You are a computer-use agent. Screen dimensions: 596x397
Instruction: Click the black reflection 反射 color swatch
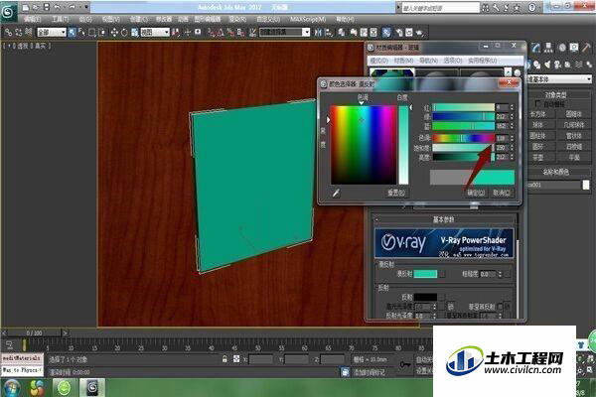[425, 297]
